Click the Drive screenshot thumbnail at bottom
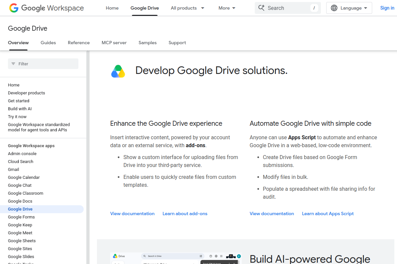The height and width of the screenshot is (264, 397). click(176, 258)
